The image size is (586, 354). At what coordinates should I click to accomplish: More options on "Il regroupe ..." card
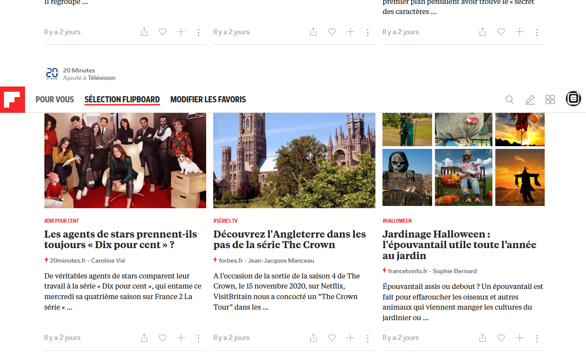(x=198, y=32)
